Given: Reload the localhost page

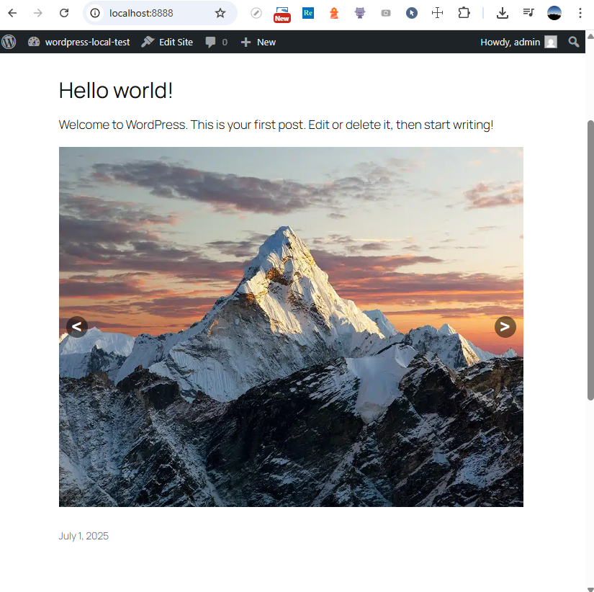Looking at the screenshot, I should click(x=64, y=13).
